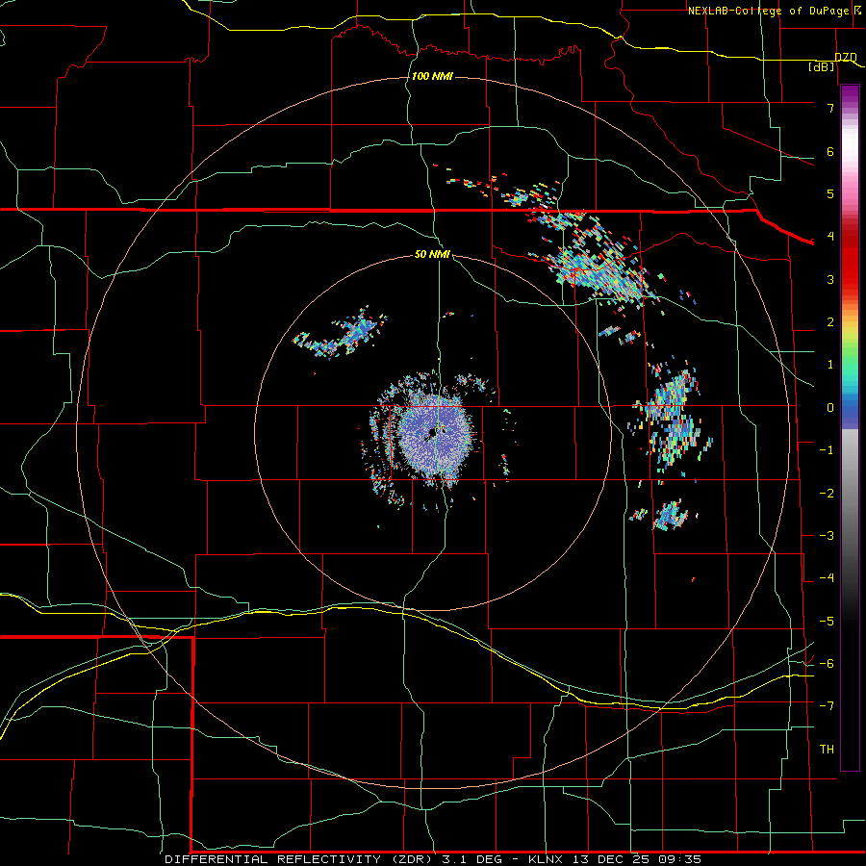Click the 100 NMI range ring label
The height and width of the screenshot is (866, 866).
(432, 76)
